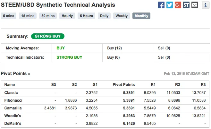Share analysis by email icon
The width and height of the screenshot is (211, 129).
click(x=195, y=5)
